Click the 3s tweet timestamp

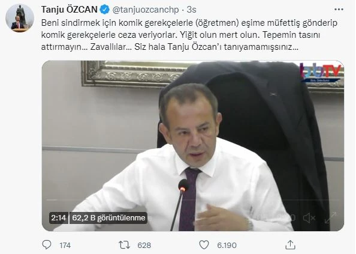pos(191,10)
